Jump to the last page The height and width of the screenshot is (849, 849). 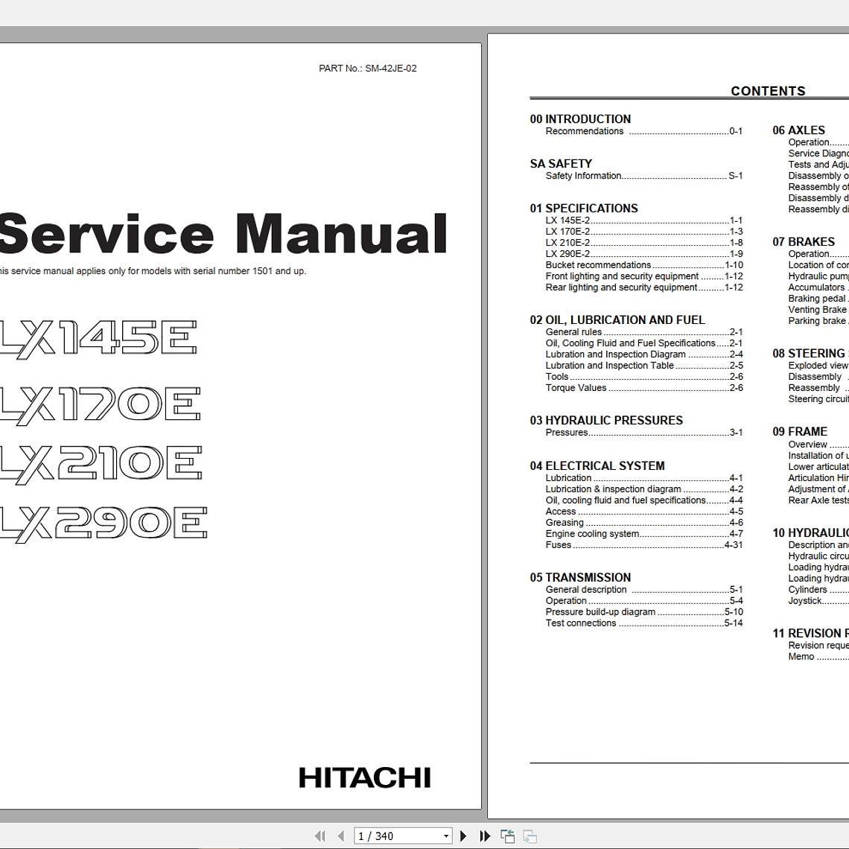483,835
